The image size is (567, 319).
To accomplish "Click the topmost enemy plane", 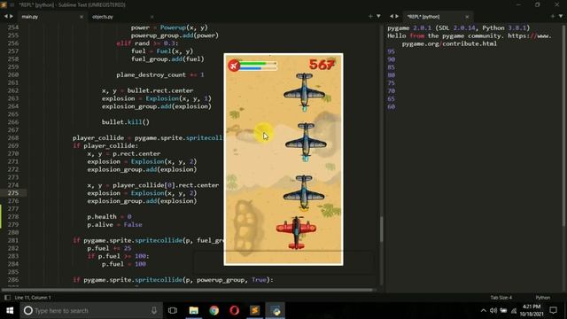I will click(304, 91).
